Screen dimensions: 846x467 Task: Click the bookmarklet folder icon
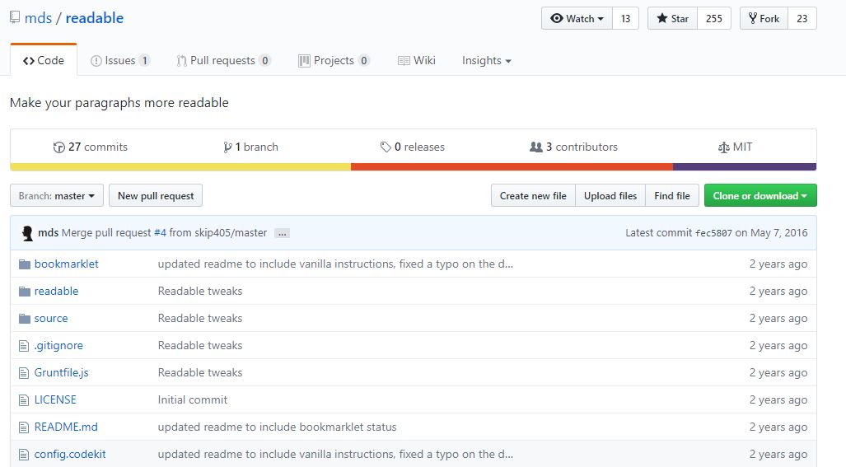pyautogui.click(x=24, y=264)
